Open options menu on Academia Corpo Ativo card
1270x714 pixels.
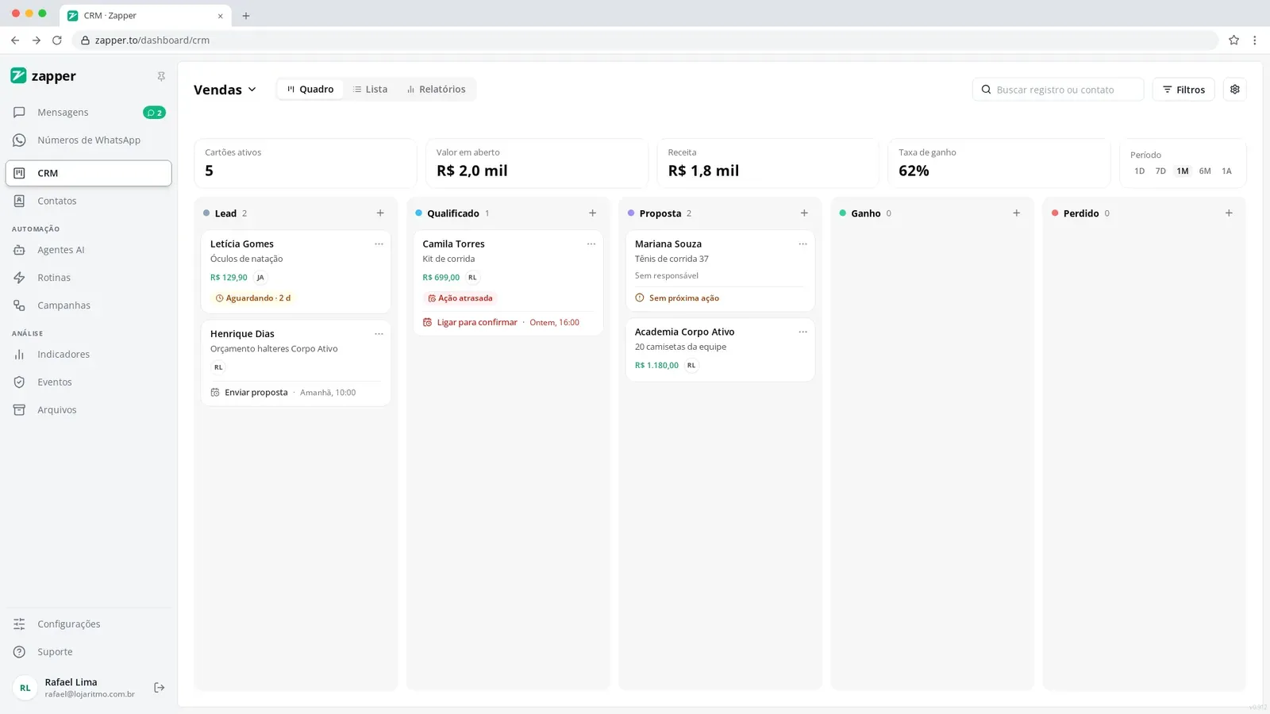coord(802,332)
